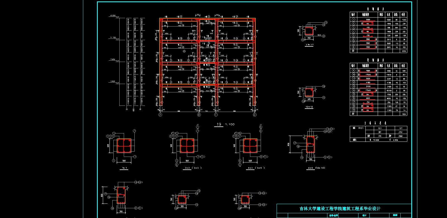The image size is (447, 218).
Task: Select the 2-2 (3-3) column section drawing
Action: coord(187,145)
